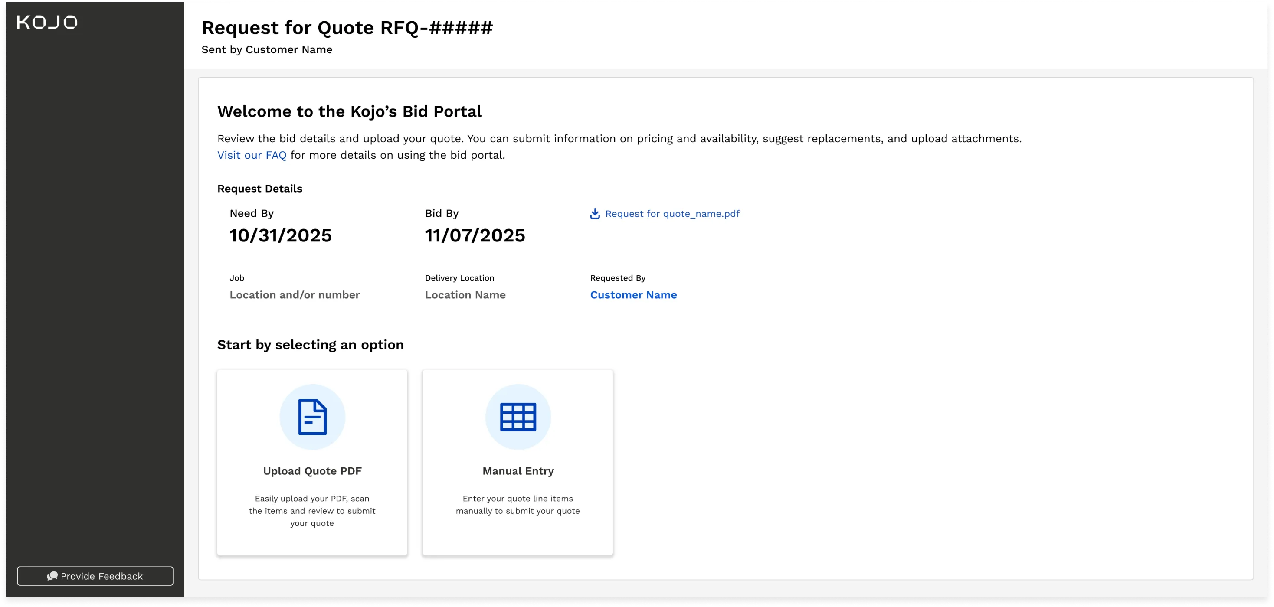Click the Bid By date 11/07/2025

click(x=475, y=235)
